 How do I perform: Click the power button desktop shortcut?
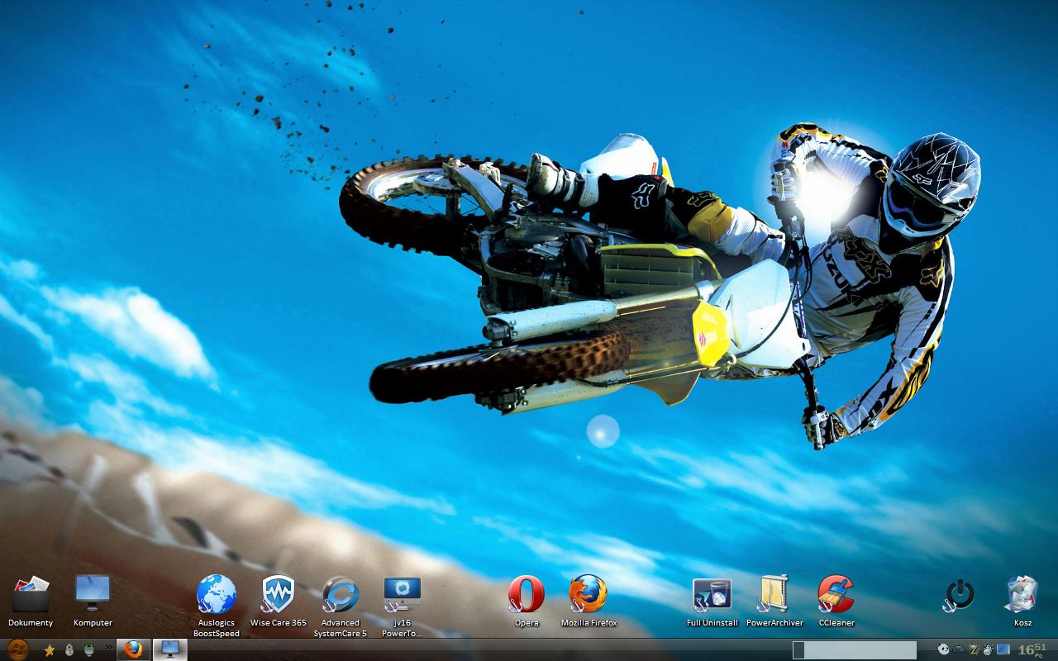point(960,595)
